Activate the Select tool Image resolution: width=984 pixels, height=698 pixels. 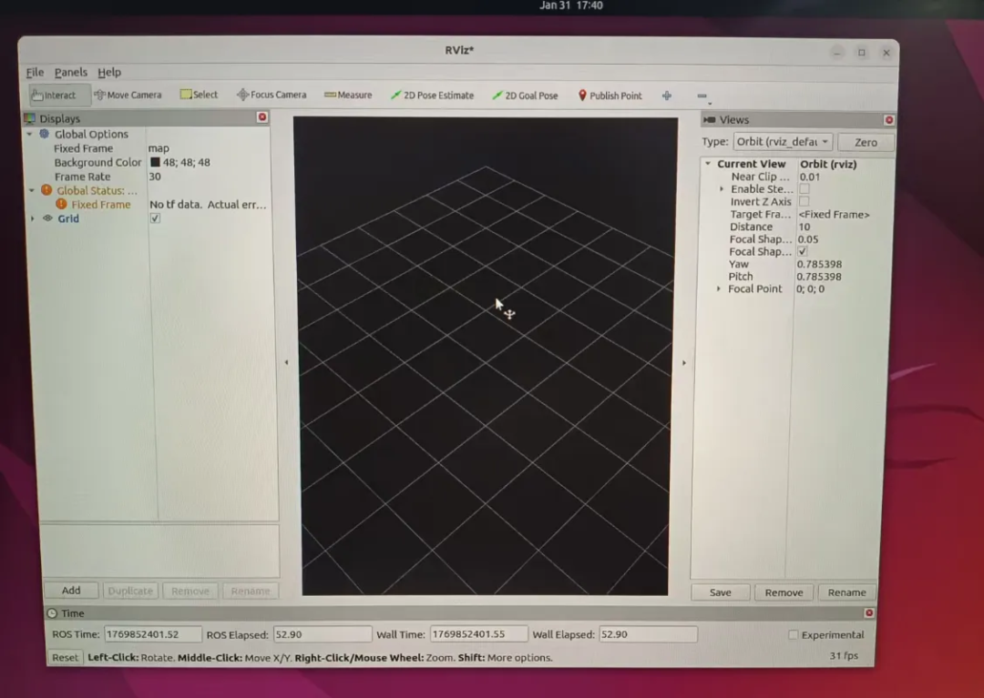[199, 95]
